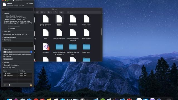Click the add (+) permissions button
178x100 pixels.
pos(4,85)
